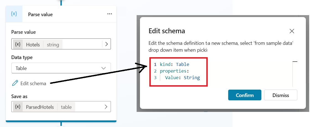Screen dimensions: 315x127
Task: Click the pencil icon for Edit schema
Action: point(15,83)
